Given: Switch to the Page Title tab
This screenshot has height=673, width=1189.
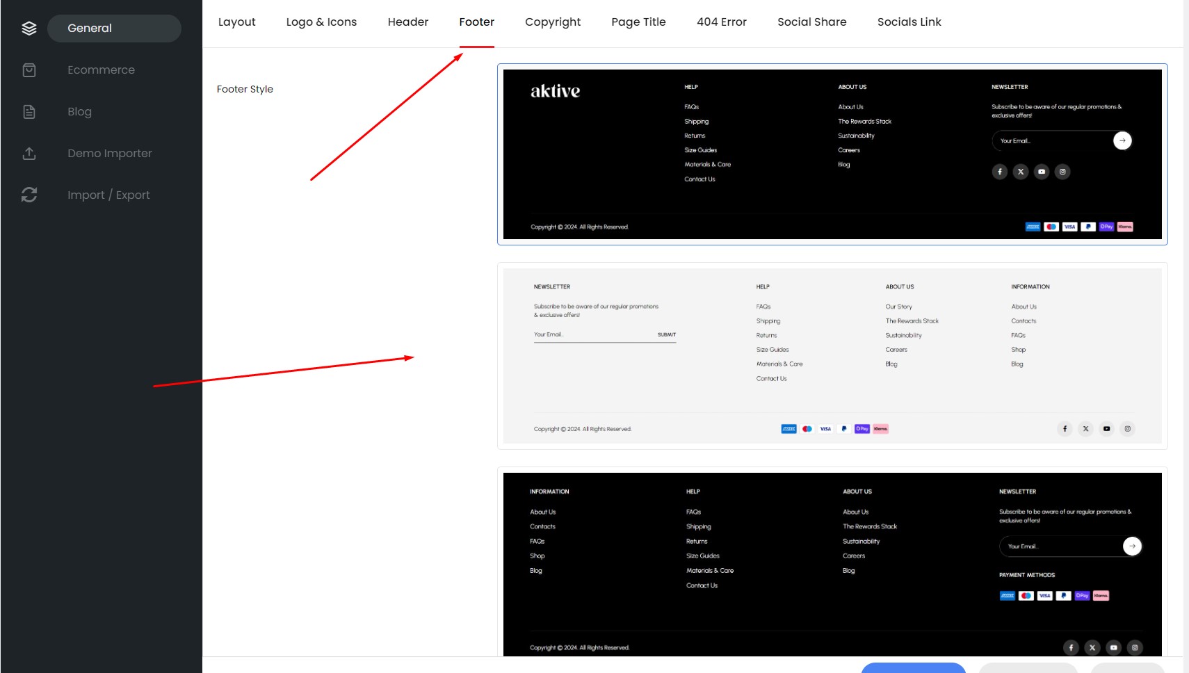Looking at the screenshot, I should 638,22.
